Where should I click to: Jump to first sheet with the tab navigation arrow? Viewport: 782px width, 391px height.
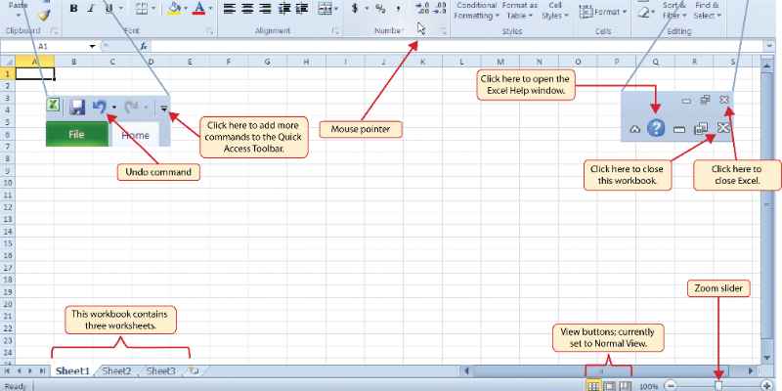pyautogui.click(x=7, y=371)
